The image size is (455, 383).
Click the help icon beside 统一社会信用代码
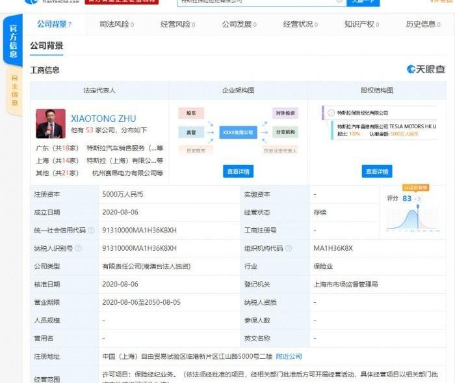(x=91, y=230)
